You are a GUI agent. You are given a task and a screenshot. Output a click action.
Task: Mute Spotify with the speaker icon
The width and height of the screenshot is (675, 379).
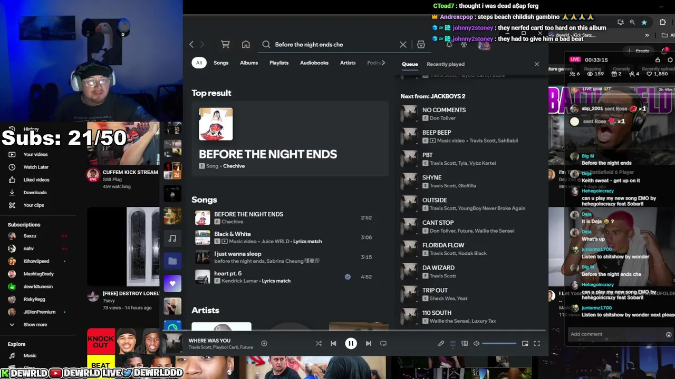[476, 344]
